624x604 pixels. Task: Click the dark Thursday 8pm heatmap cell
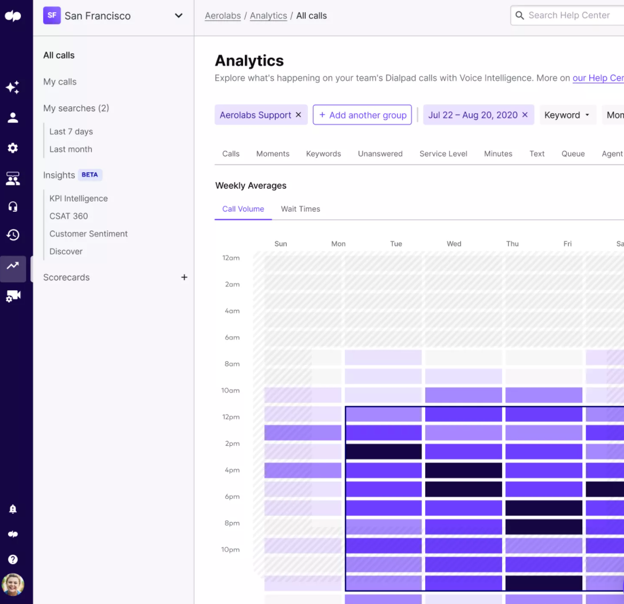544,526
